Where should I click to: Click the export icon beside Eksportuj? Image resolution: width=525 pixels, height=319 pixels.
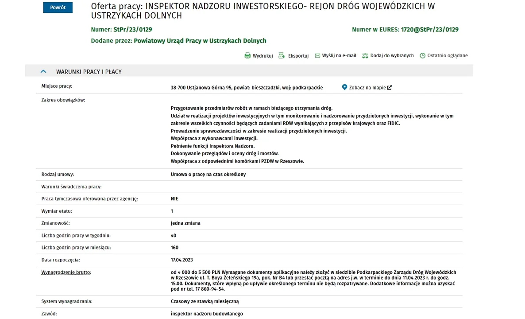point(282,56)
